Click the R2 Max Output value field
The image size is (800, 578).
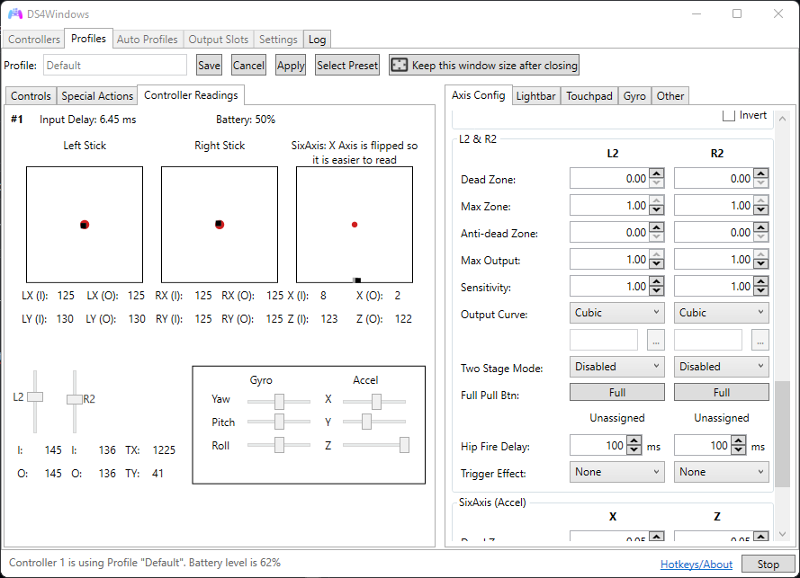[x=715, y=260]
